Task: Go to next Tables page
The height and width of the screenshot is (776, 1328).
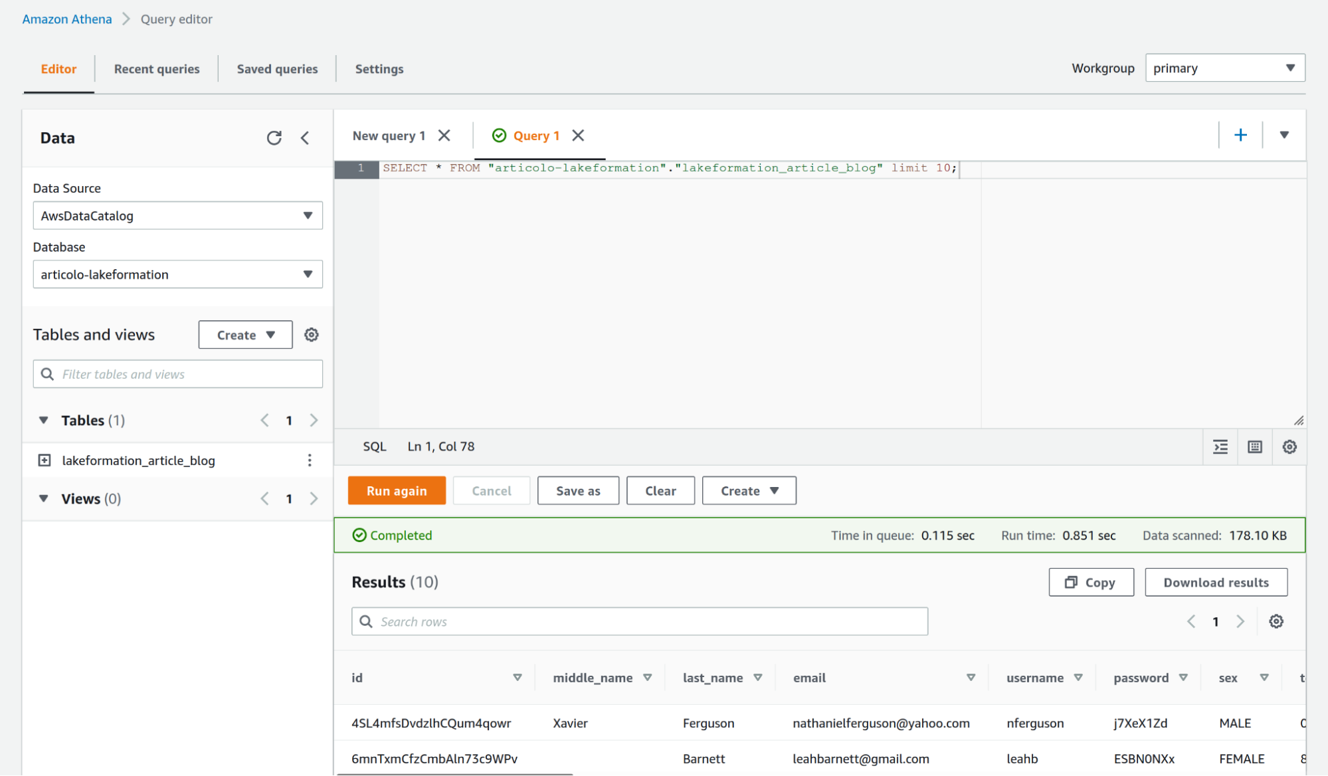Action: click(314, 420)
